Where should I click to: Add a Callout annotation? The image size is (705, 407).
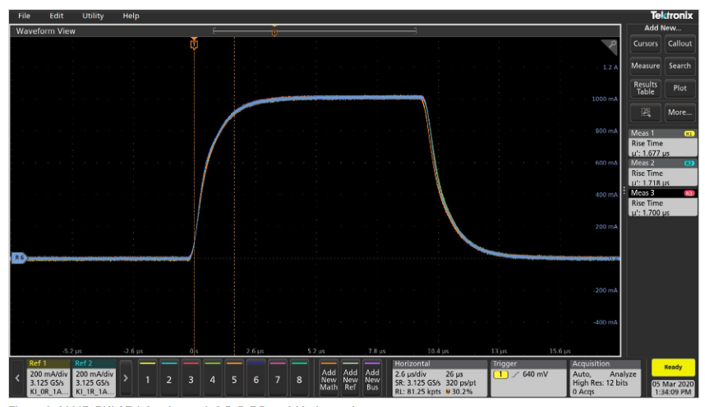680,44
